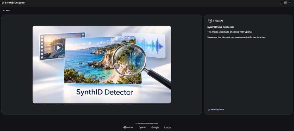Click the question mark help icon
The height and width of the screenshot is (131, 294).
click(209, 110)
